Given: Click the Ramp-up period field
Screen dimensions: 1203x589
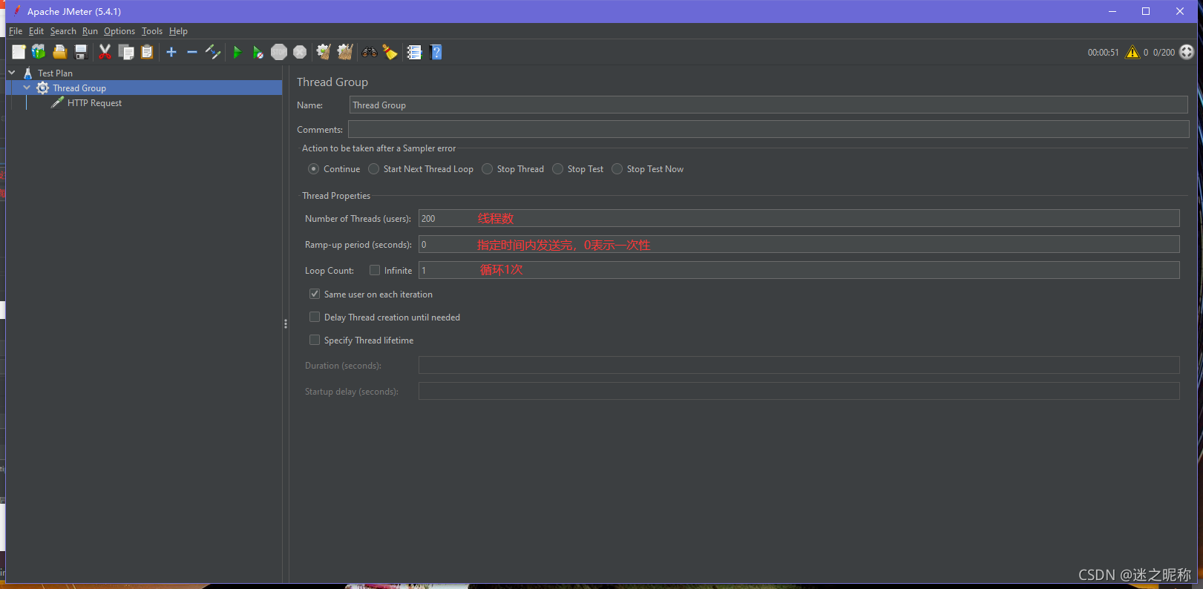Looking at the screenshot, I should 799,244.
